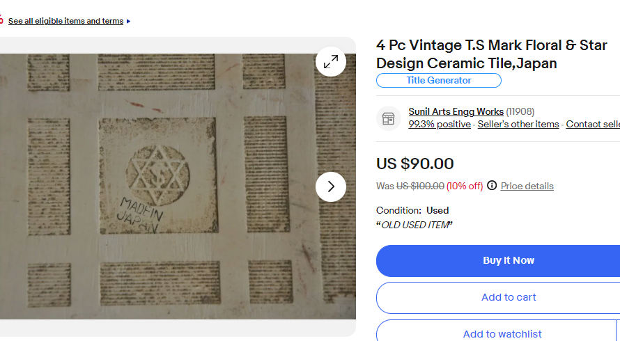Click the arrow after eligible items and terms
620x341 pixels.
tap(129, 21)
